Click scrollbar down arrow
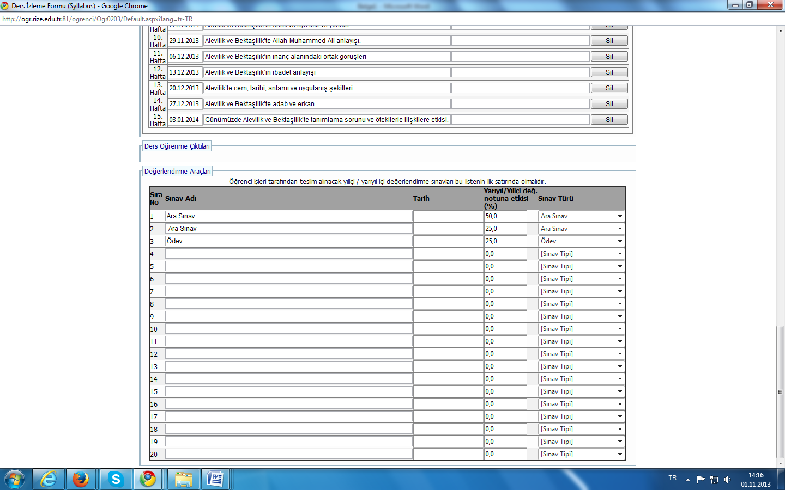The width and height of the screenshot is (785, 490). coord(781,464)
